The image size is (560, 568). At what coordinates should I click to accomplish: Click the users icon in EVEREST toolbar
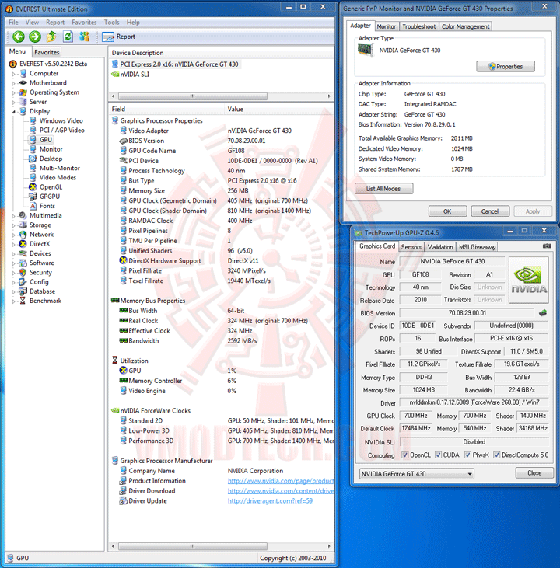[x=85, y=37]
